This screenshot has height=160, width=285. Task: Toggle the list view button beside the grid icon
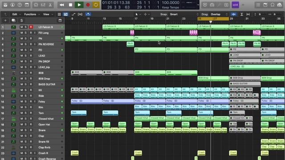point(65,14)
